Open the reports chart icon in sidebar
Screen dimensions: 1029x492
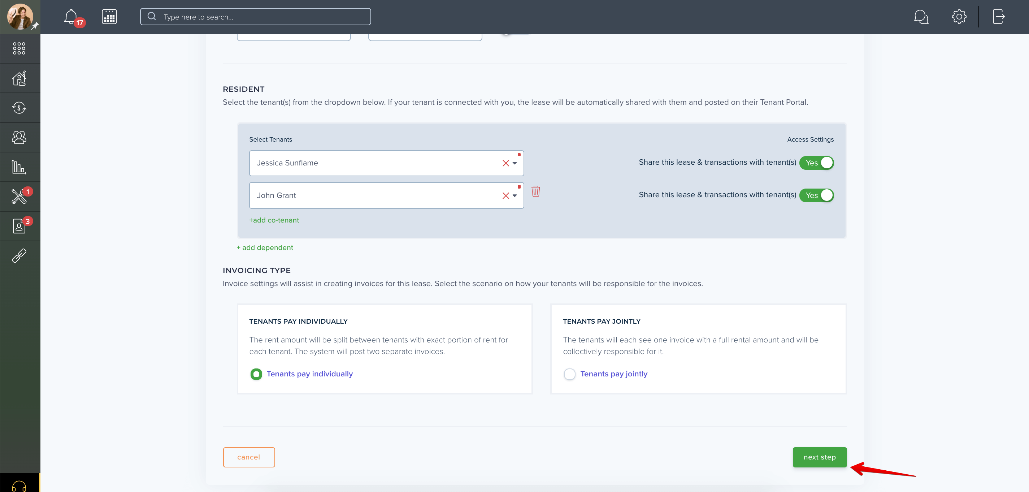click(19, 167)
